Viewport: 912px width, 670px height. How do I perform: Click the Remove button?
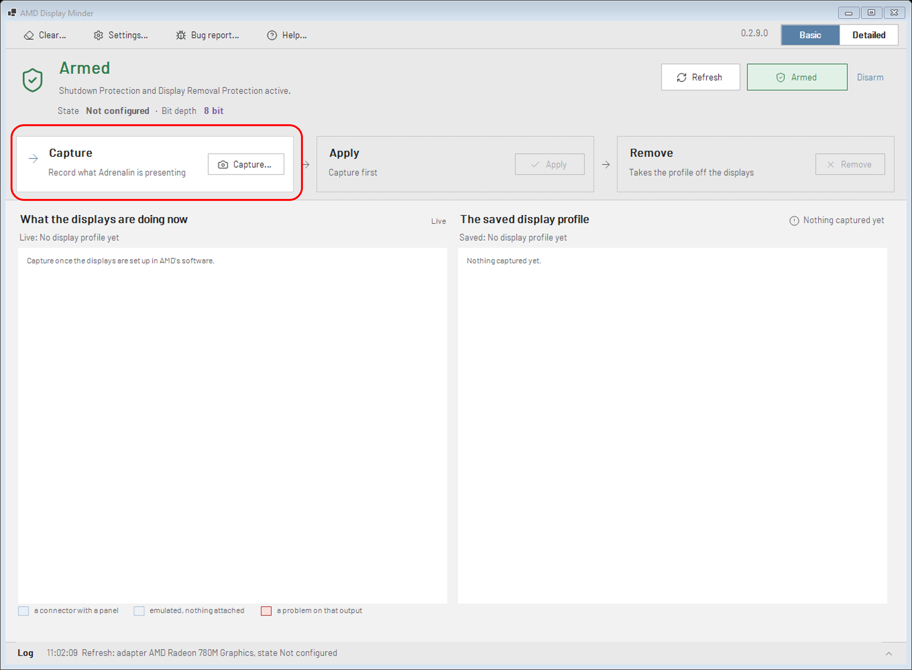pos(850,164)
